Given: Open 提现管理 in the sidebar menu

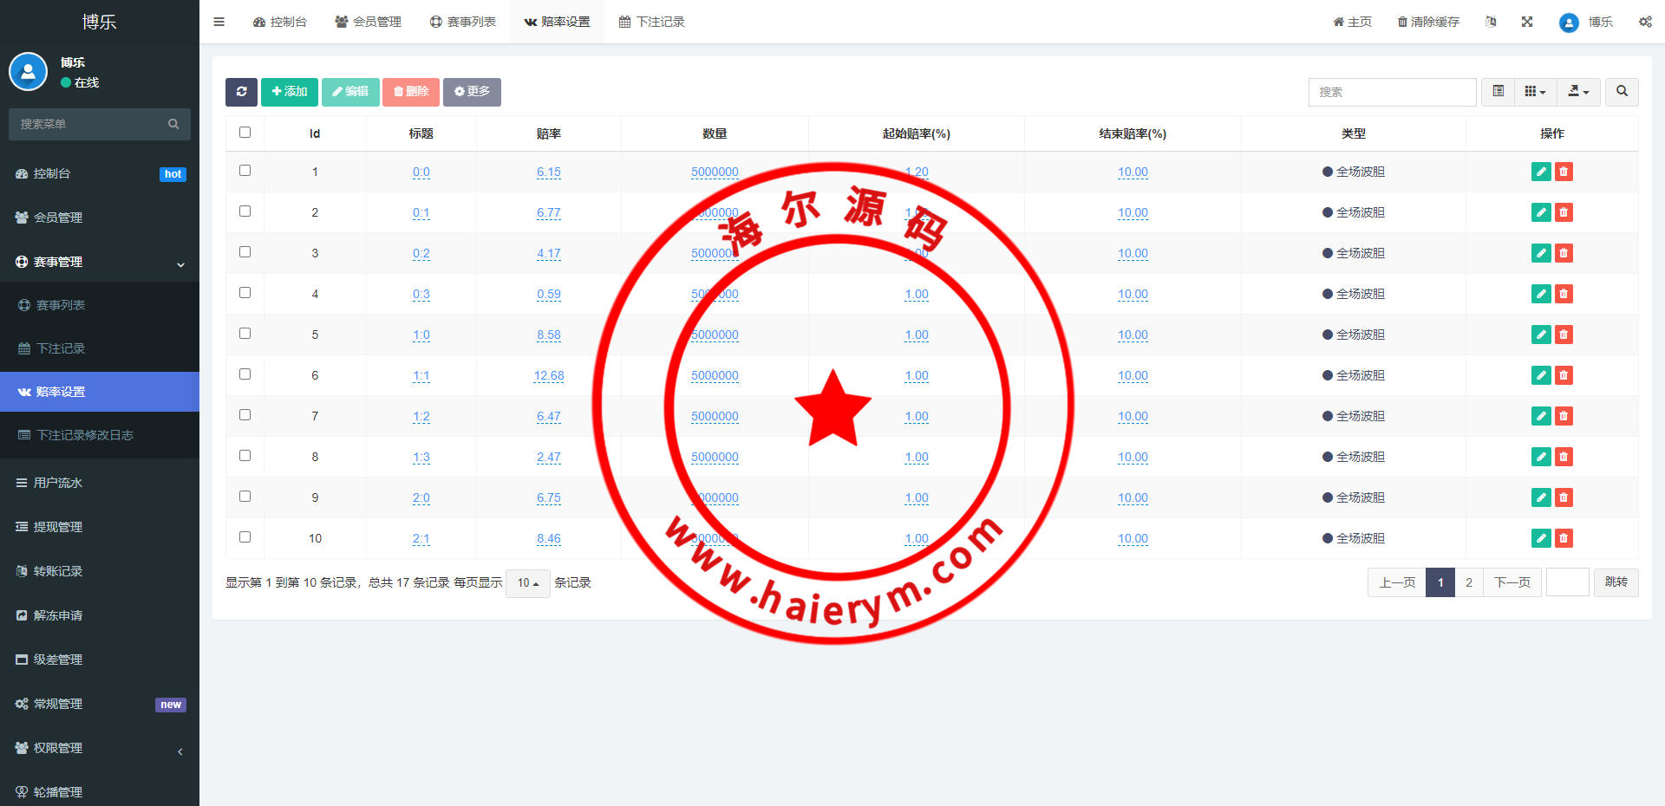Looking at the screenshot, I should (x=58, y=527).
